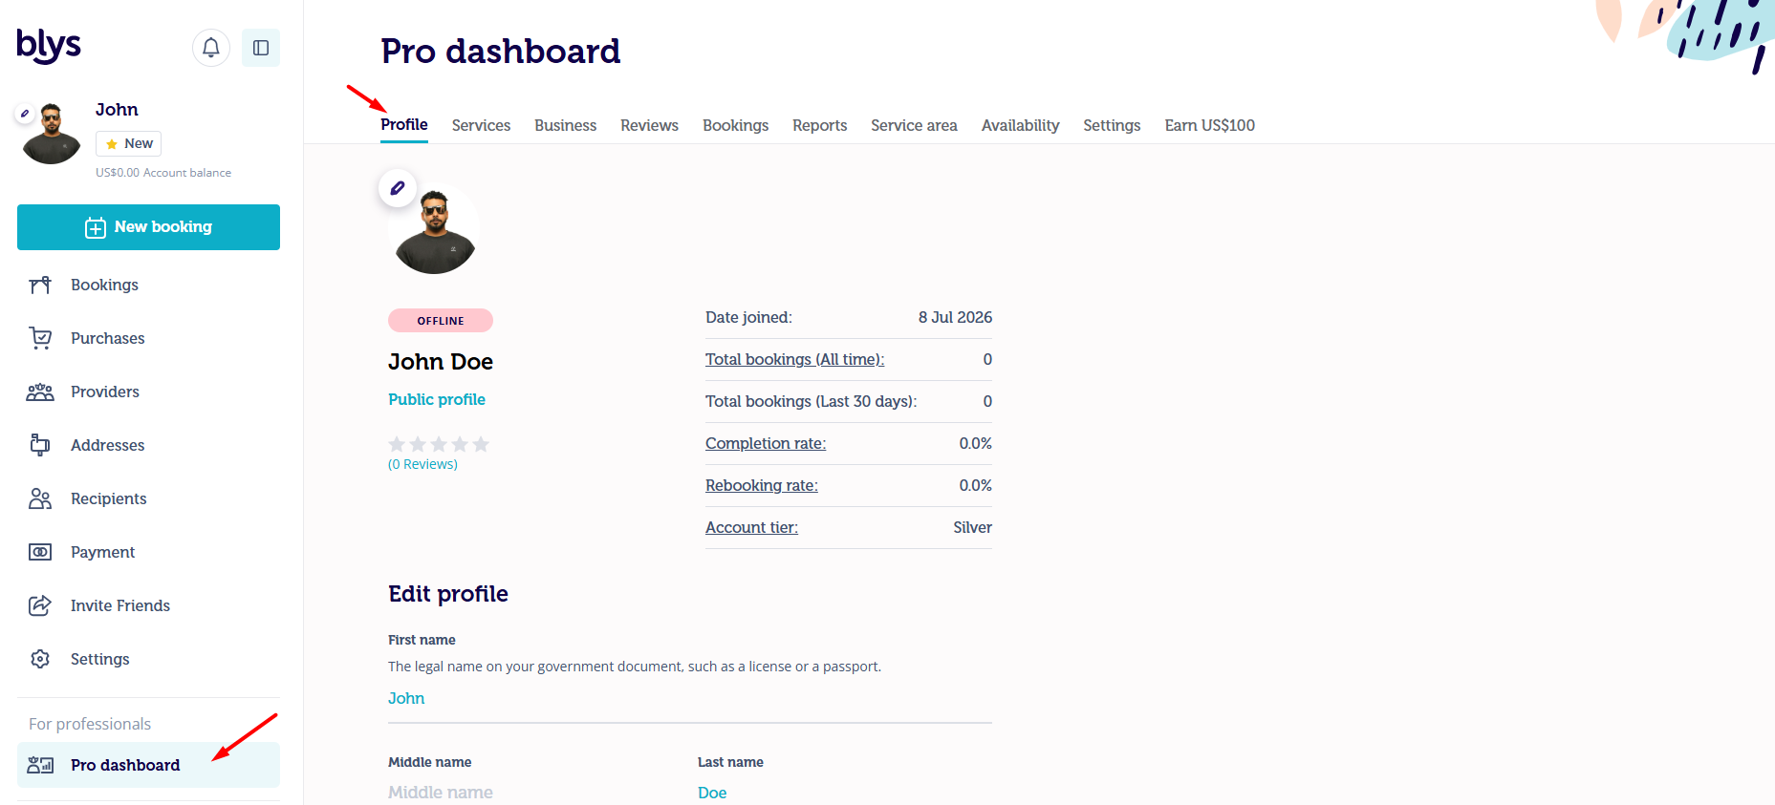Image resolution: width=1775 pixels, height=805 pixels.
Task: Start a New booking
Action: pyautogui.click(x=148, y=227)
